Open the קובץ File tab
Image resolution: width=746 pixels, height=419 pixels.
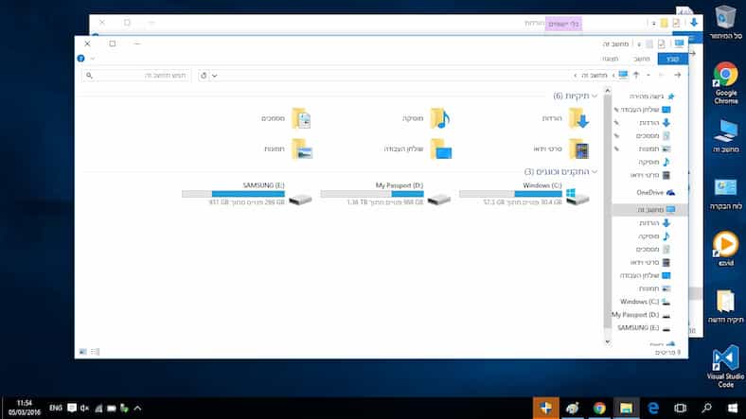[671, 59]
